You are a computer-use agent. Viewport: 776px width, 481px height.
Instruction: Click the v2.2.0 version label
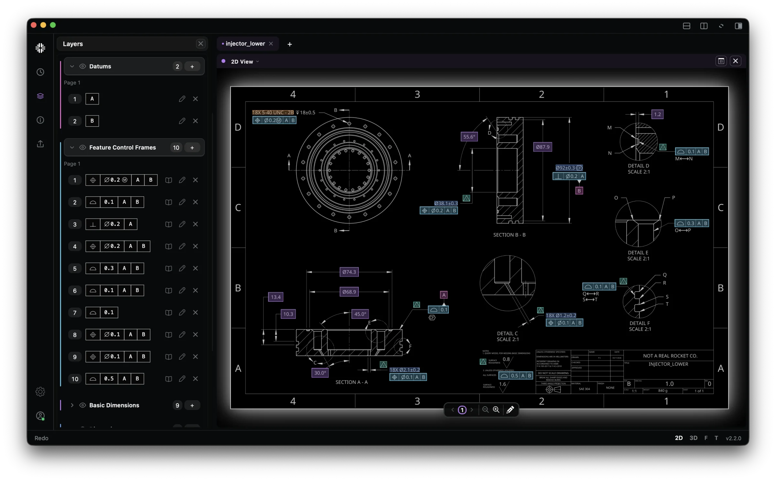tap(733, 438)
